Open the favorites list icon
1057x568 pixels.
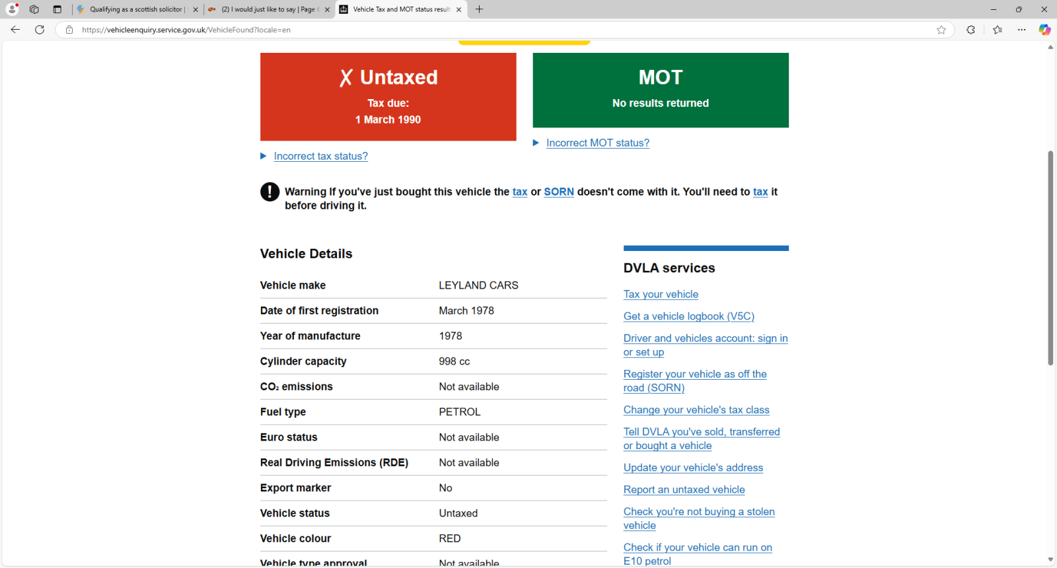point(998,30)
